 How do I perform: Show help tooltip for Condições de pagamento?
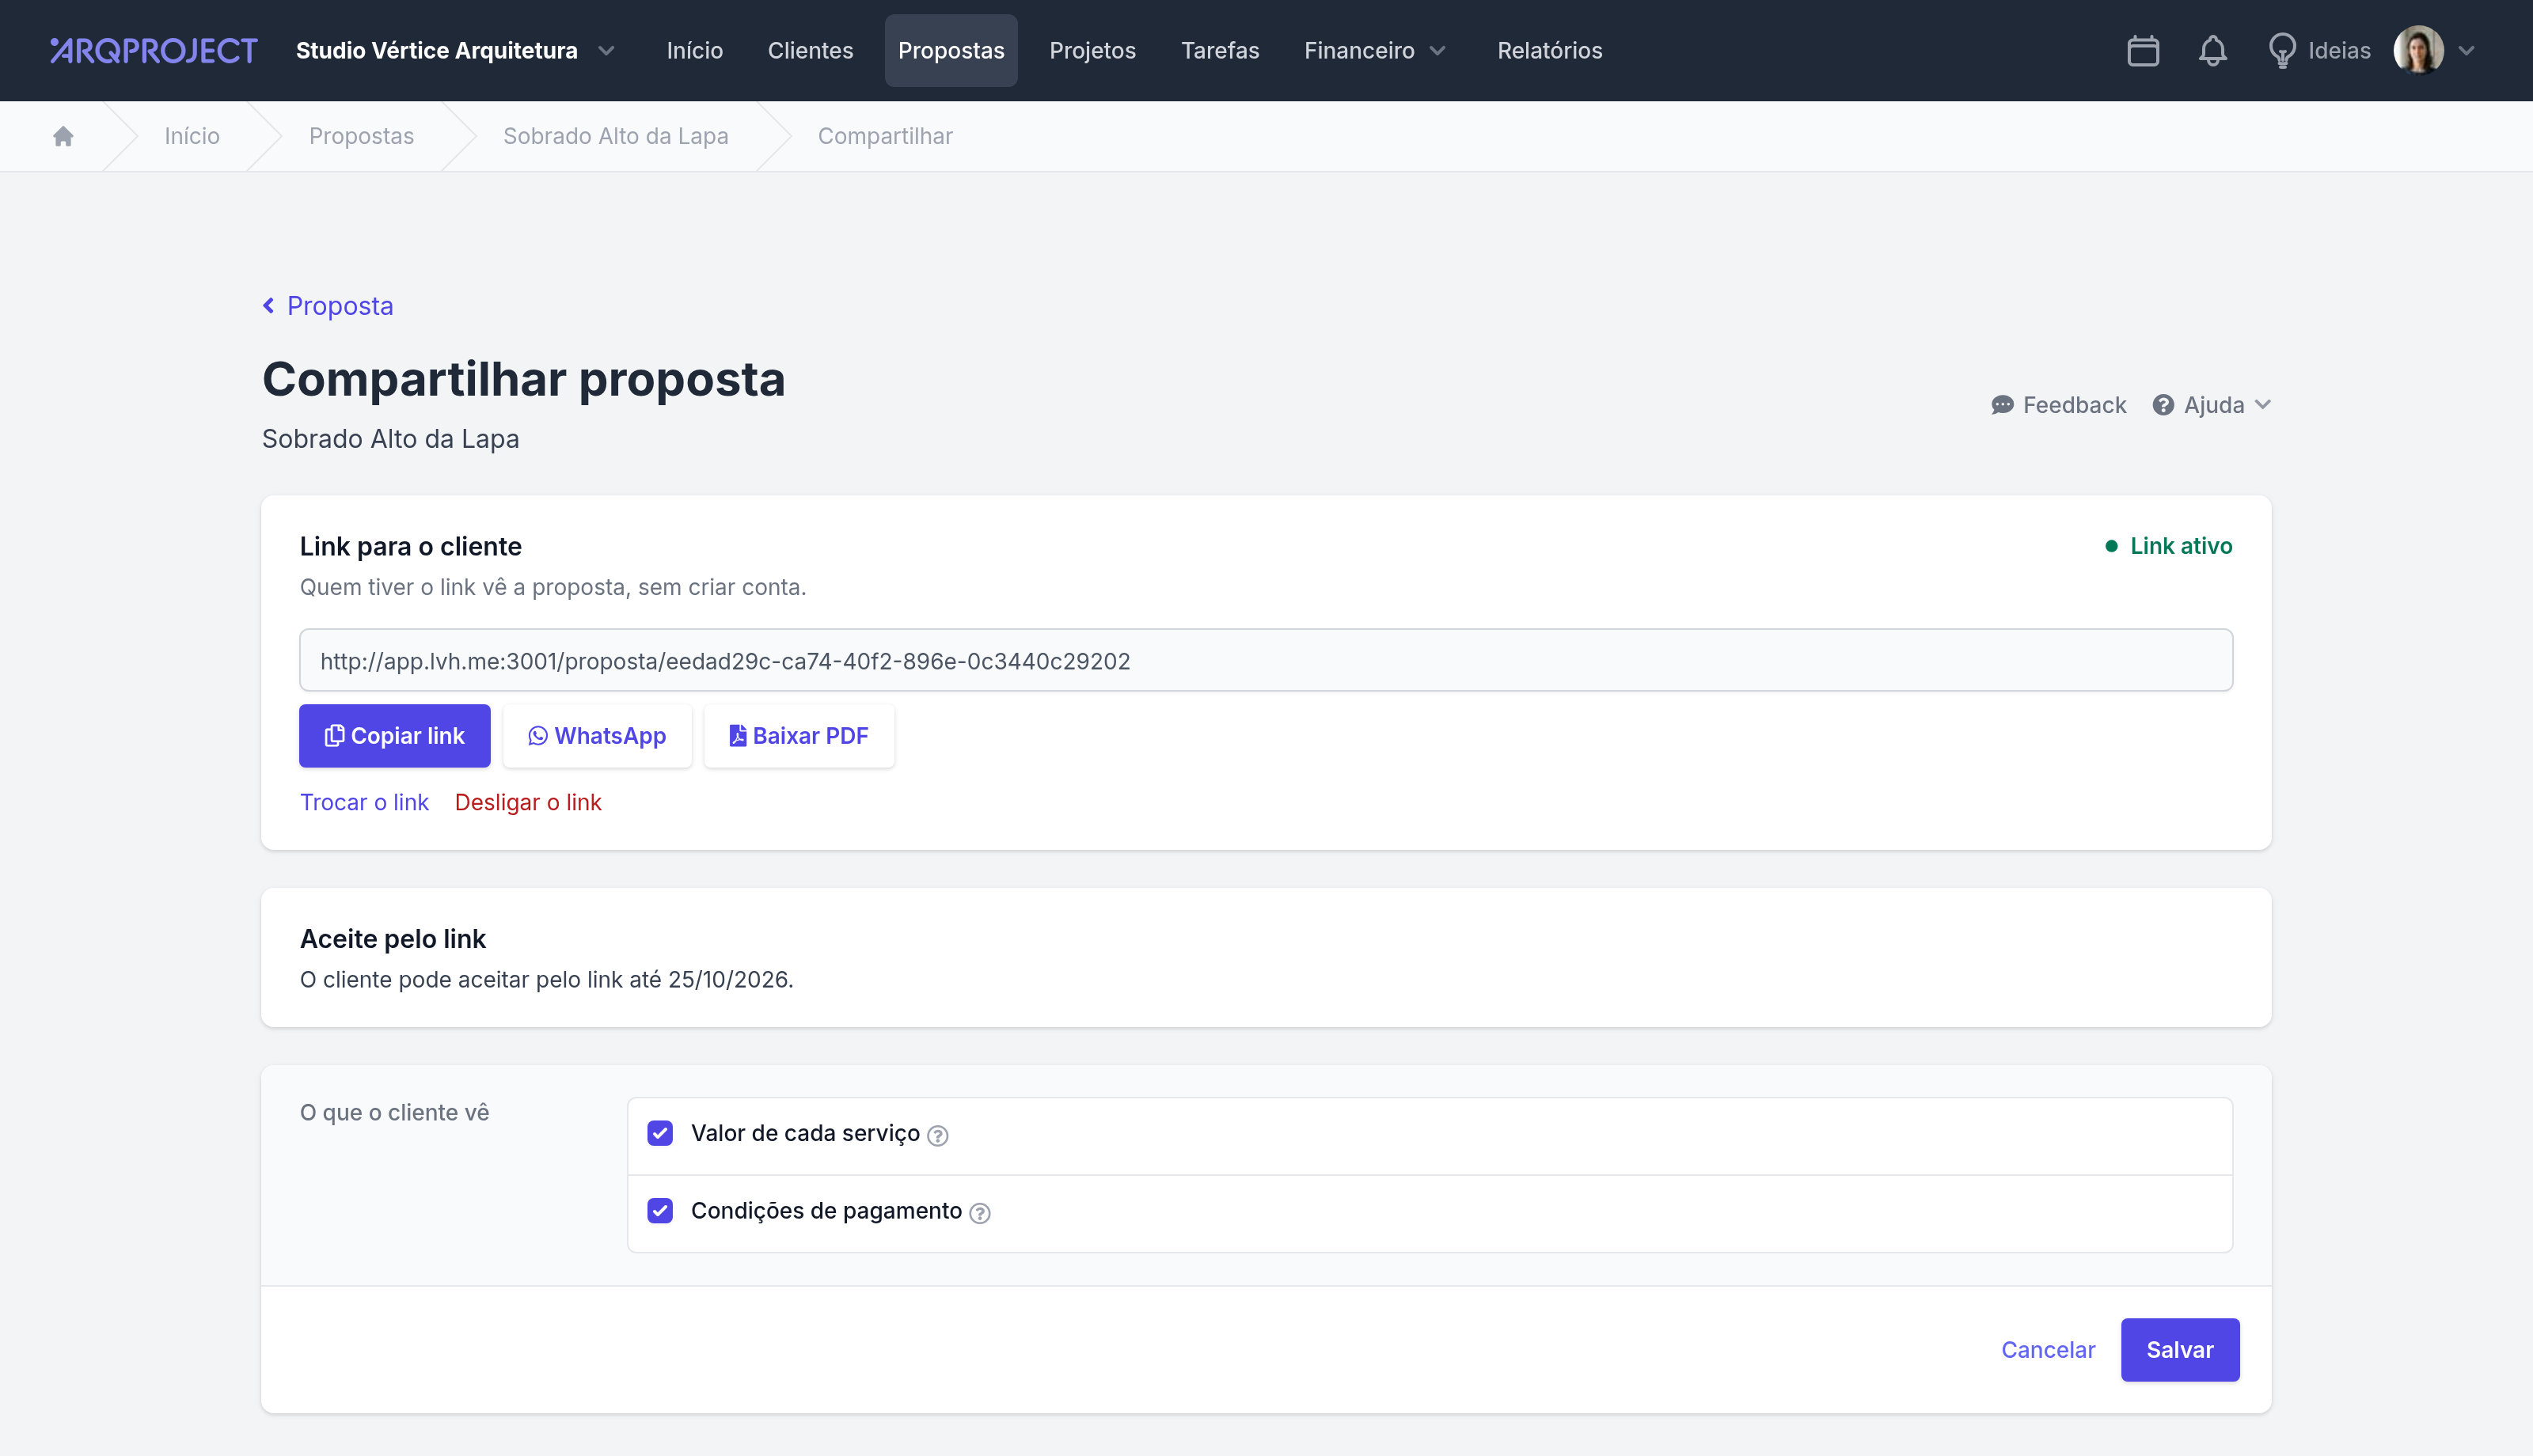pyautogui.click(x=980, y=1213)
